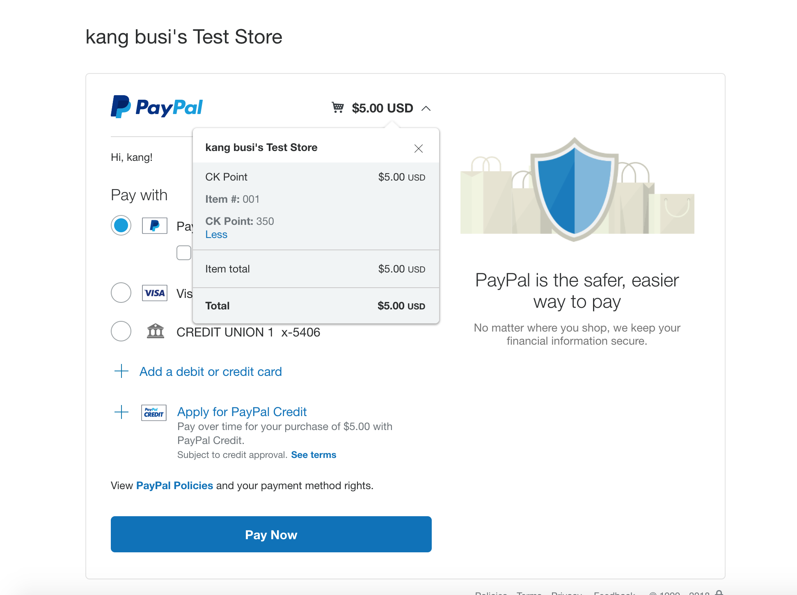The width and height of the screenshot is (797, 595).
Task: Click the Total $5.00 USD amount
Action: tap(401, 306)
